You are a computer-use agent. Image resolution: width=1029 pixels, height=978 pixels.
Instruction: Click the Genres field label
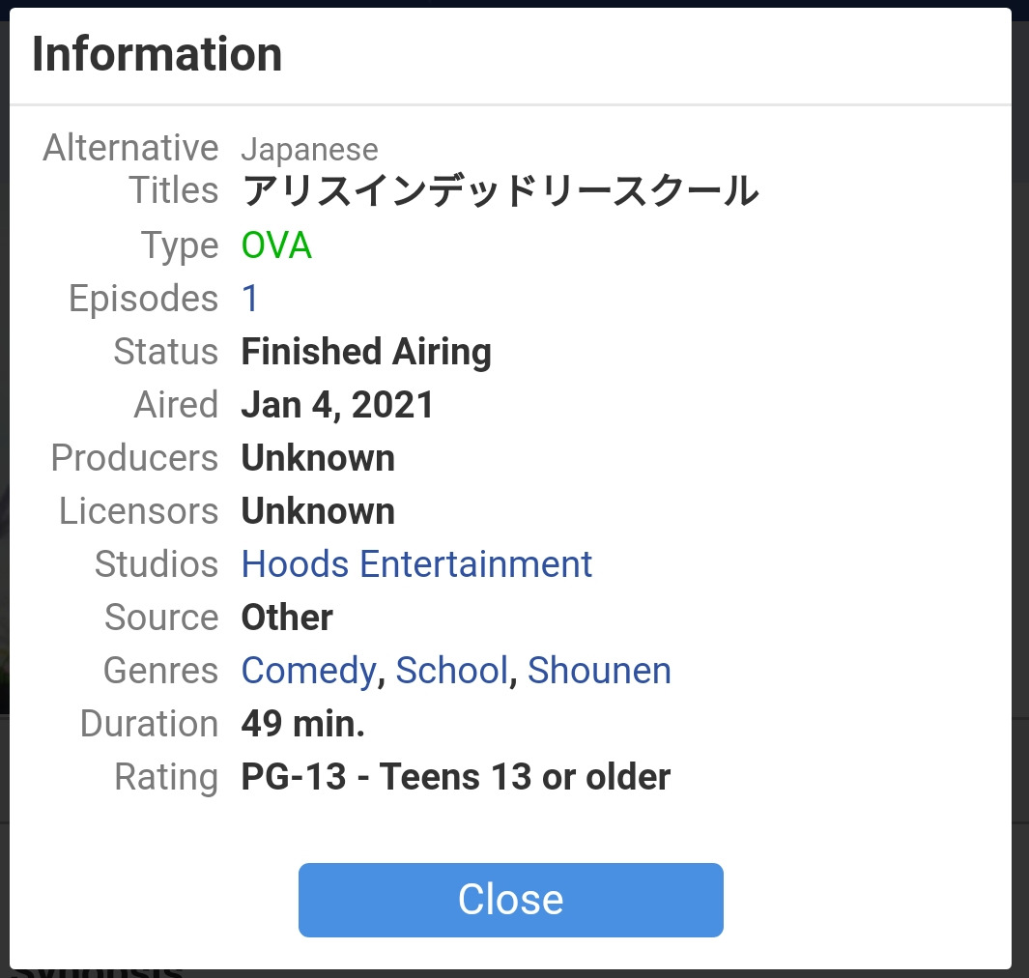click(x=160, y=671)
